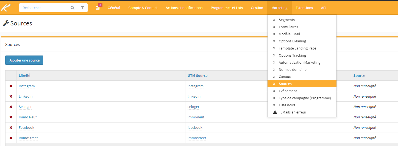Open the search filter funnel icon

point(83,8)
